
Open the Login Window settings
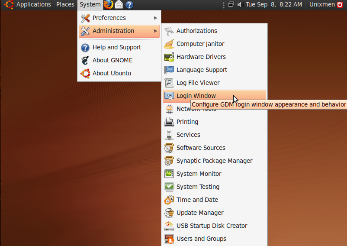[214, 96]
